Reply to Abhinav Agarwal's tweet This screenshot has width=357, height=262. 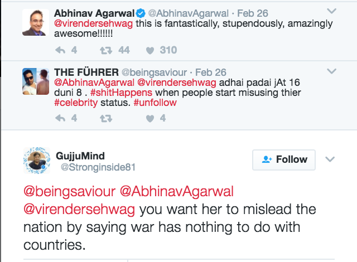(x=61, y=50)
